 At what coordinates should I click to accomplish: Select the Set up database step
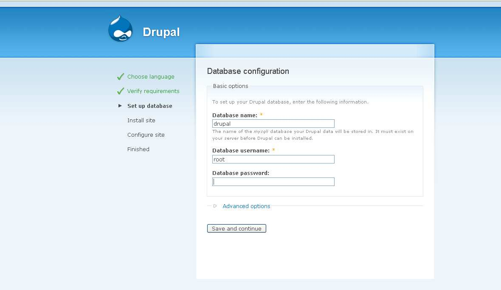coord(149,106)
